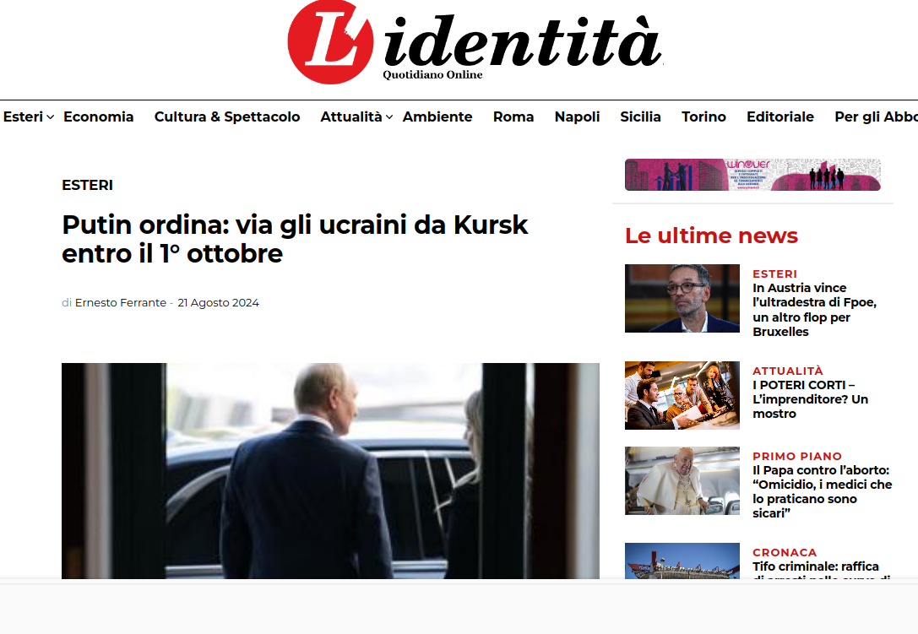The height and width of the screenshot is (634, 918).
Task: Open the Pope article thumbnail
Action: coord(682,480)
